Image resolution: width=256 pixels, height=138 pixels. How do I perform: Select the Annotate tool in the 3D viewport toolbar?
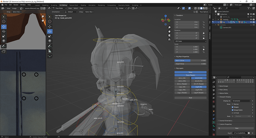[50, 46]
